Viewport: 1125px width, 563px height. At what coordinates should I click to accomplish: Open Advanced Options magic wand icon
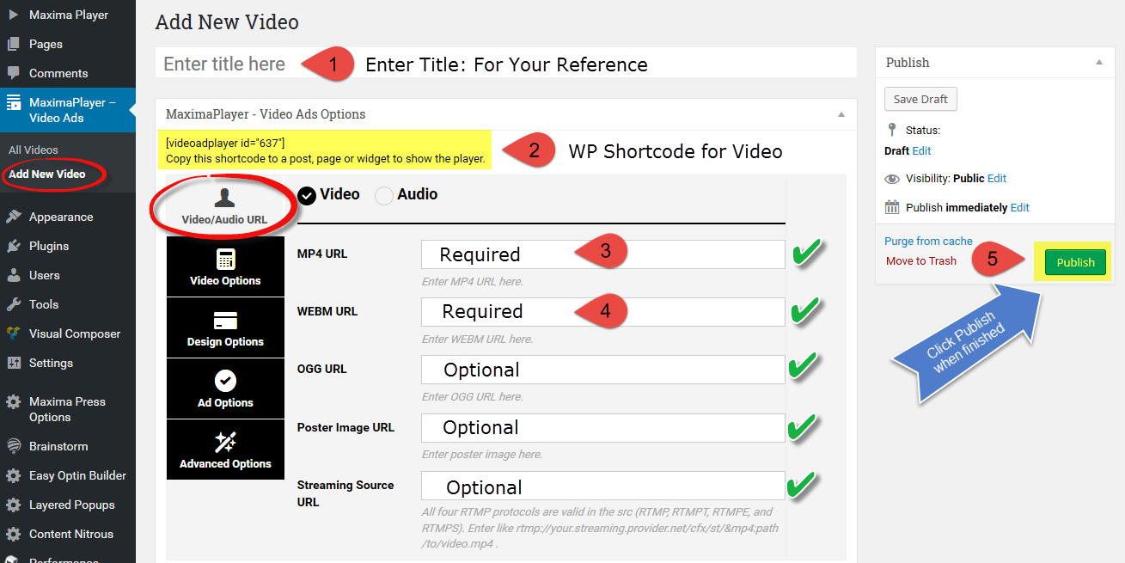225,442
